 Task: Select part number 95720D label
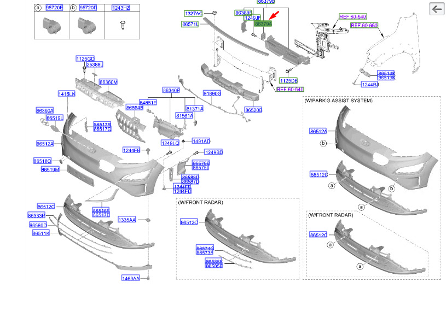click(88, 8)
